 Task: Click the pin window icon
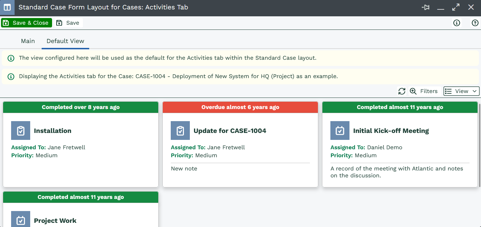(425, 7)
